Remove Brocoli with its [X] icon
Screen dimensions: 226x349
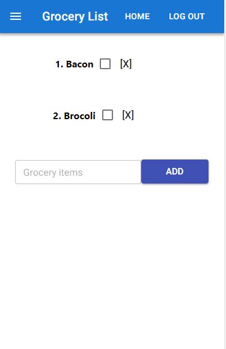pyautogui.click(x=128, y=115)
